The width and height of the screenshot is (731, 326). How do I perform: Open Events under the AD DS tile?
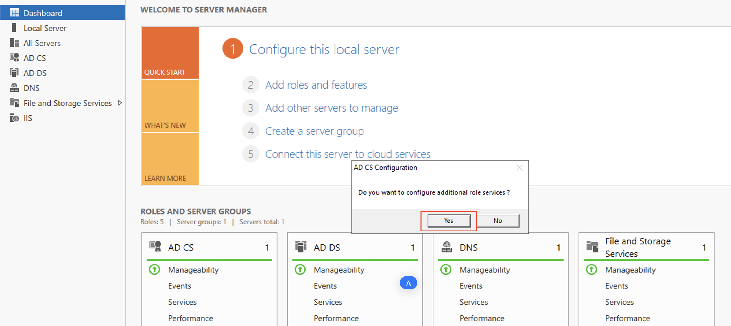325,286
